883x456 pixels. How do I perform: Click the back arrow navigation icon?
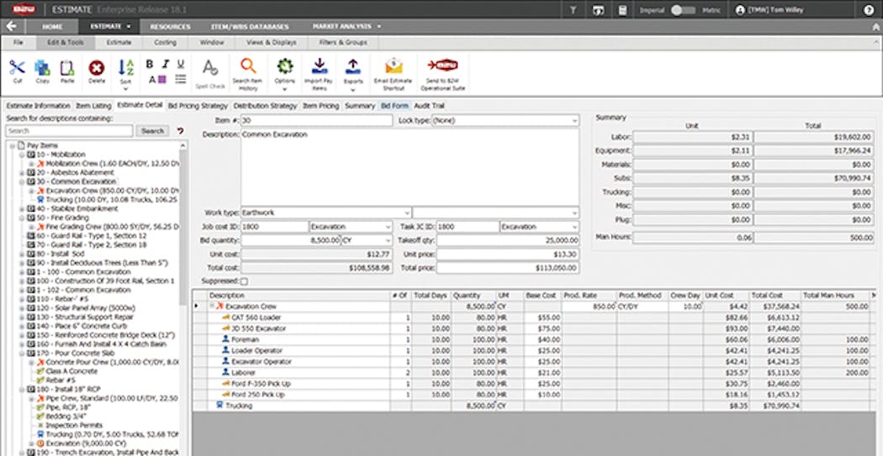click(x=11, y=26)
